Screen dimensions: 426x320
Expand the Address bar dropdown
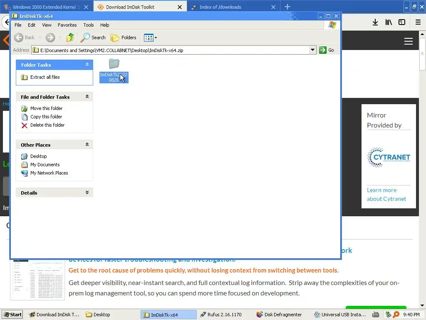click(x=312, y=50)
